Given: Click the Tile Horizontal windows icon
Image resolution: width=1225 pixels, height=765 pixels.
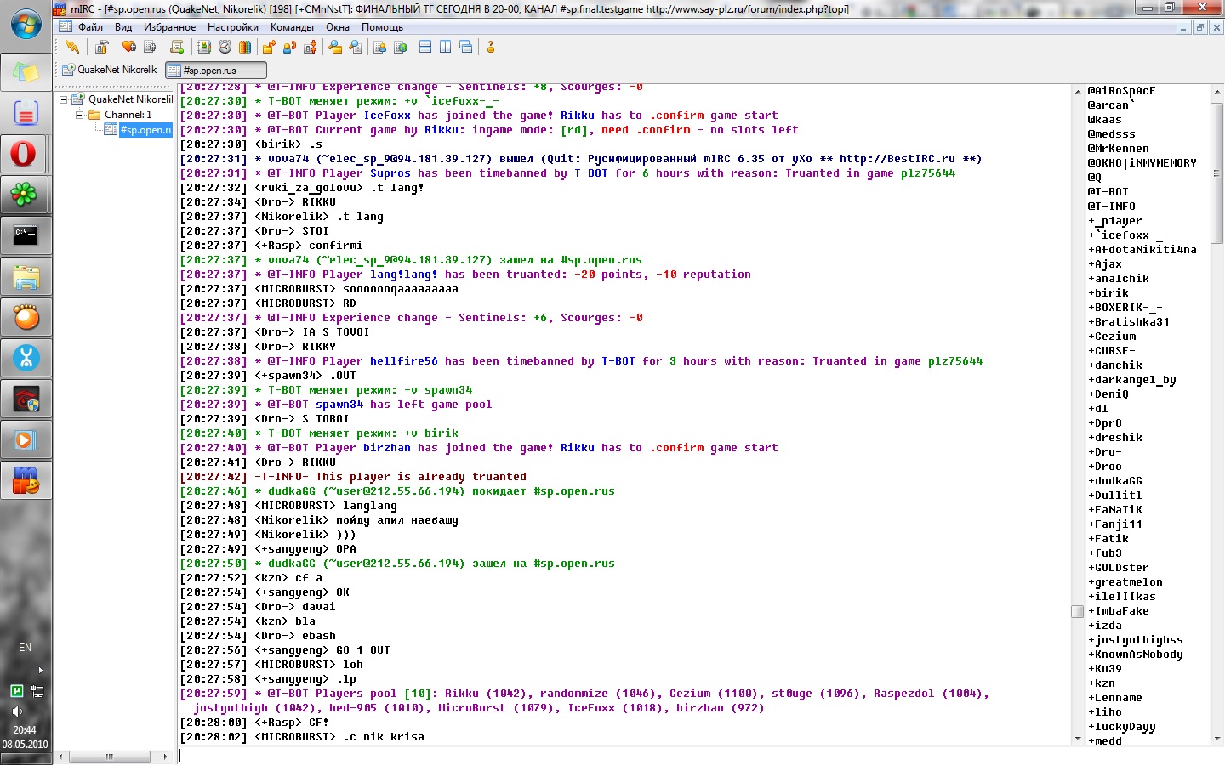Looking at the screenshot, I should coord(425,47).
